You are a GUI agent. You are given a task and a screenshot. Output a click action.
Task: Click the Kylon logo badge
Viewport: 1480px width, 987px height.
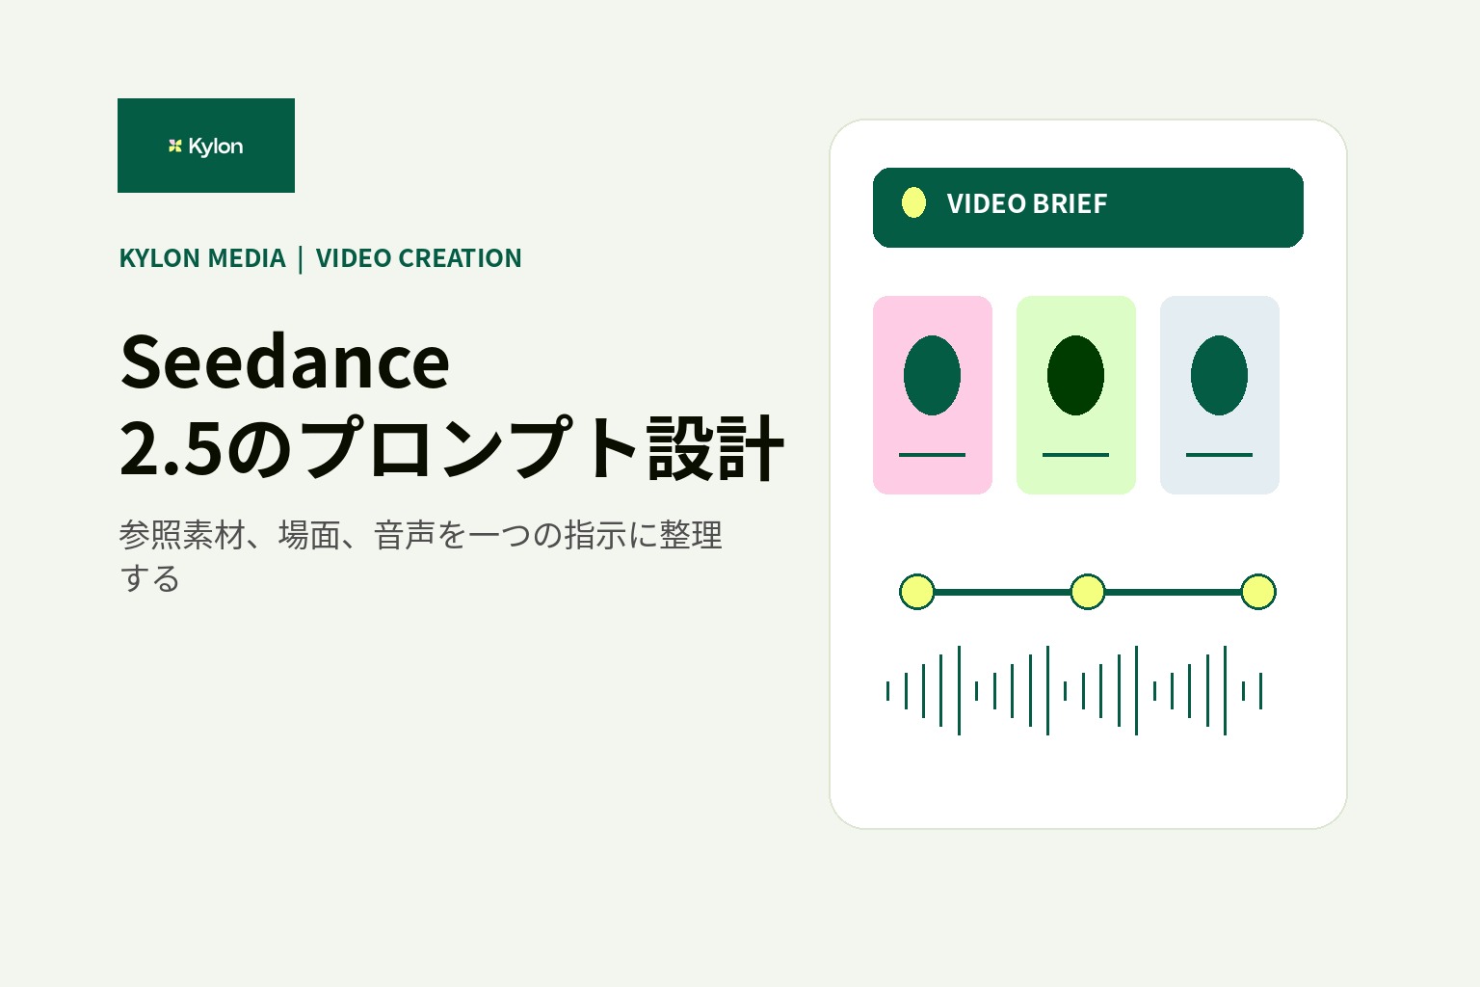coord(206,146)
